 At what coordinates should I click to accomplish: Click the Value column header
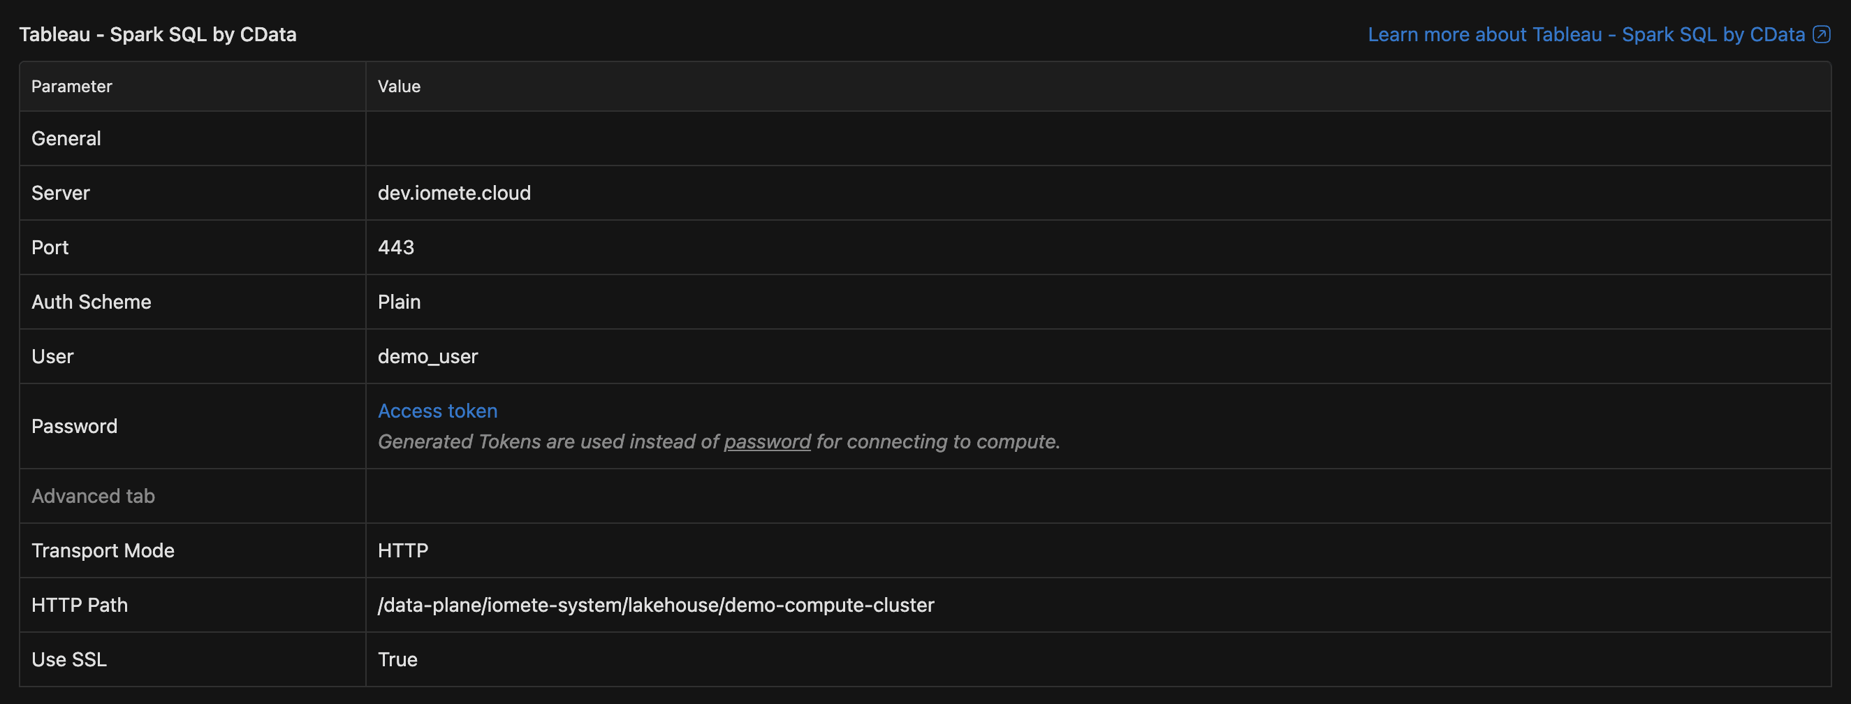click(399, 86)
